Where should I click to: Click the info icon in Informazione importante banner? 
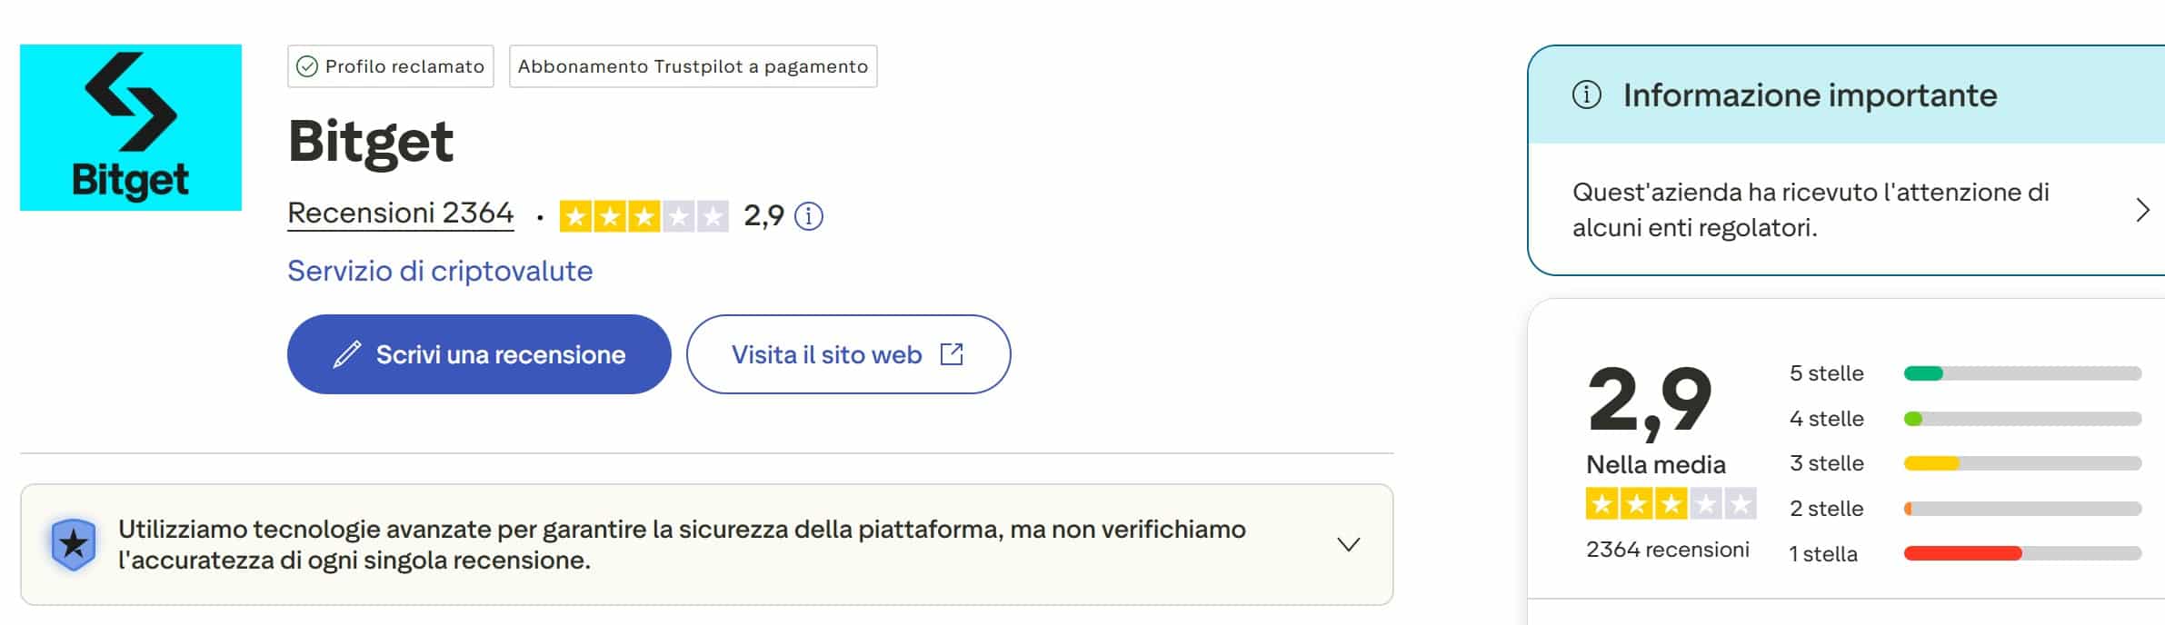1586,94
